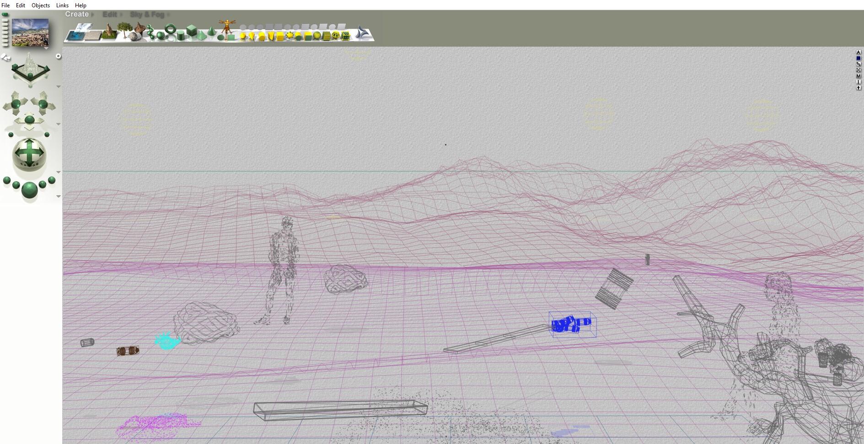864x444 pixels.
Task: Use the left camera cross control
Action: coord(16,103)
